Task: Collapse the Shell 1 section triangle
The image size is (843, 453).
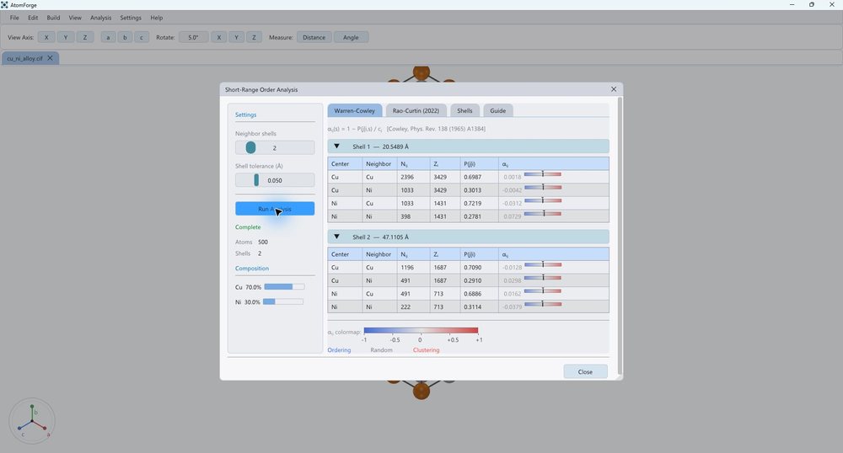Action: 336,146
